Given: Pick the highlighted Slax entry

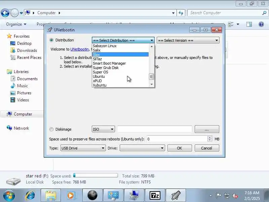Looking at the screenshot, I should [120, 55].
